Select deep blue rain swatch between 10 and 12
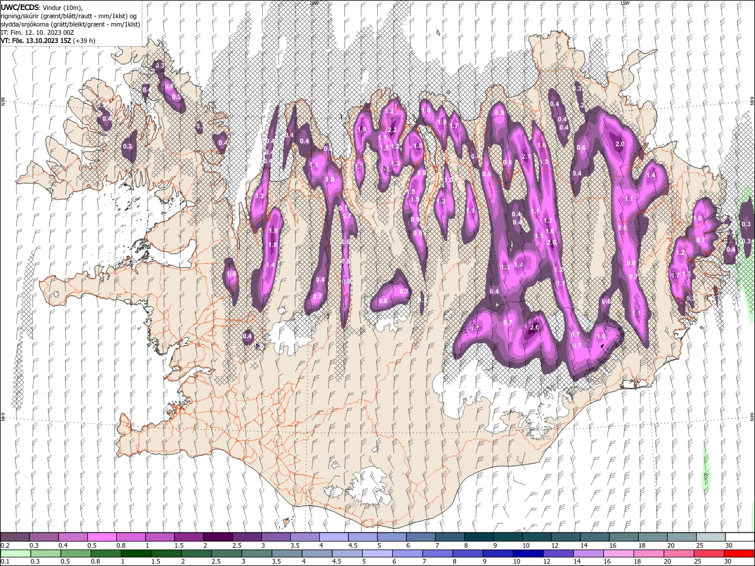 pyautogui.click(x=527, y=554)
